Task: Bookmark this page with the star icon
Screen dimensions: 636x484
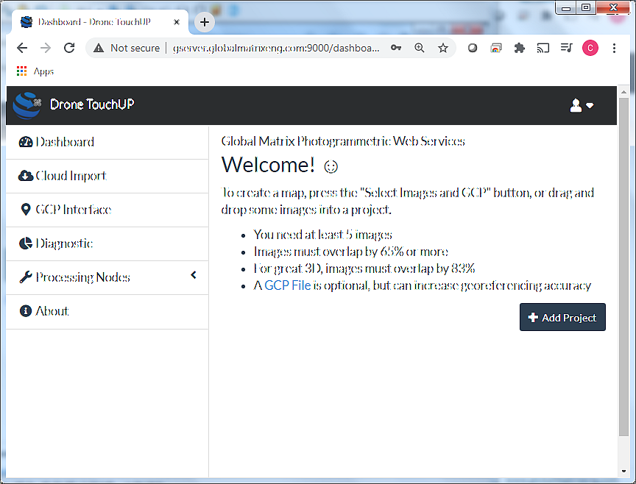Action: click(x=443, y=48)
